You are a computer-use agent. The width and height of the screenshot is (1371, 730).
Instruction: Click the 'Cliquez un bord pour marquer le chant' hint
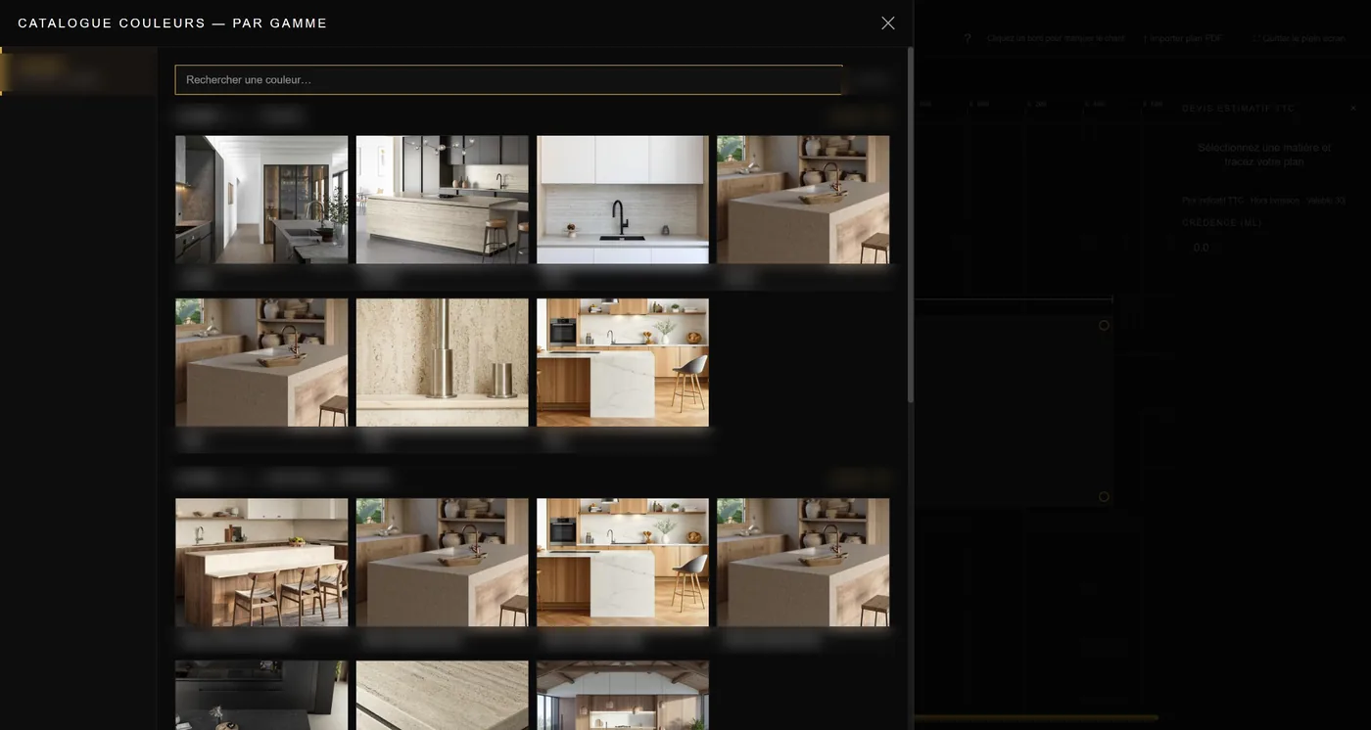click(1056, 38)
